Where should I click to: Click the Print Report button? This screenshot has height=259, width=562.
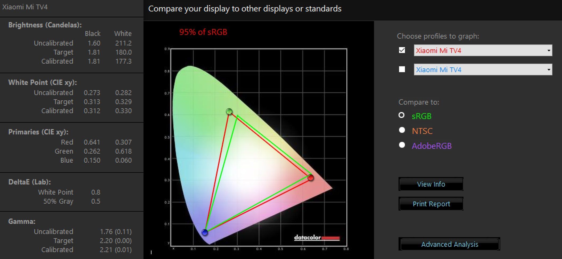tap(431, 204)
